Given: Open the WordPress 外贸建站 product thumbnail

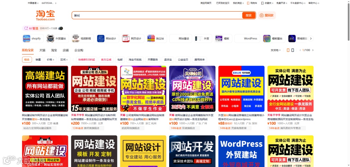Looking at the screenshot, I should pyautogui.click(x=241, y=151).
